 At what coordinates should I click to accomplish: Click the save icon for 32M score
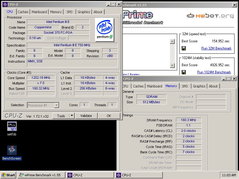point(184,48)
